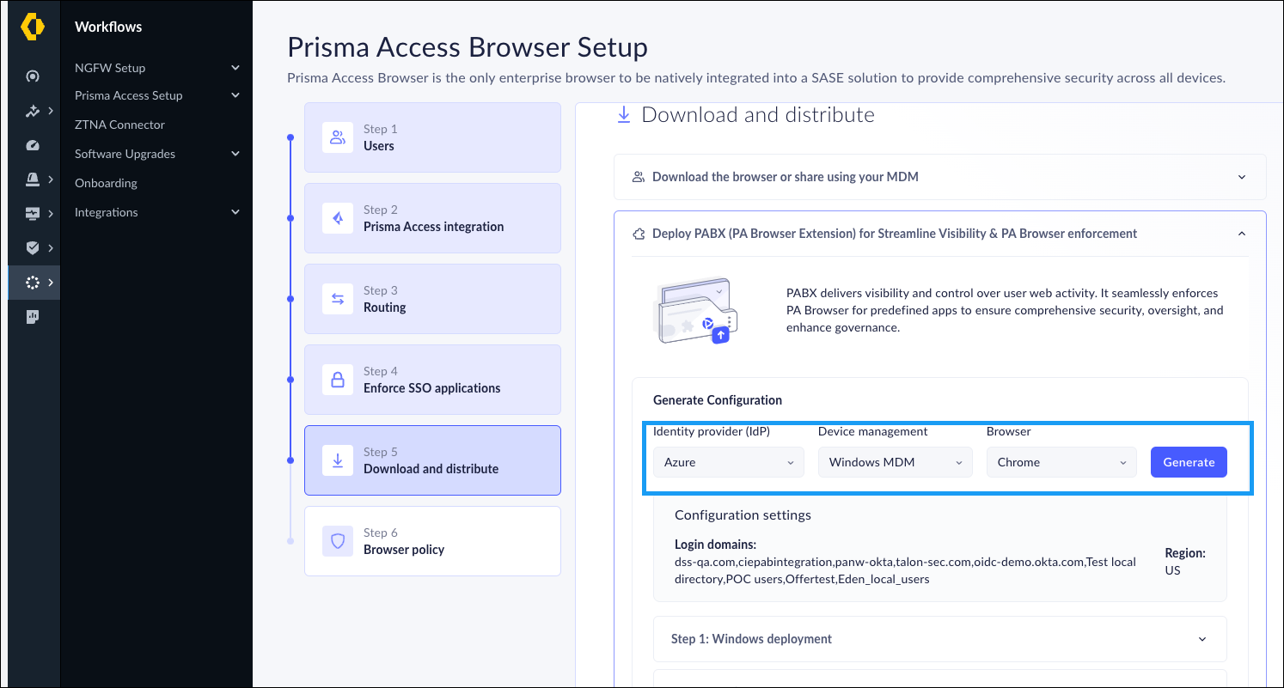Click the Palo Alto Networks logo icon
The width and height of the screenshot is (1284, 688).
[33, 27]
